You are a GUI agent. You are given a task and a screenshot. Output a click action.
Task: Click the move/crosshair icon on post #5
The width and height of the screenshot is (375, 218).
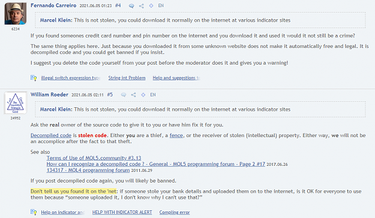(x=143, y=95)
